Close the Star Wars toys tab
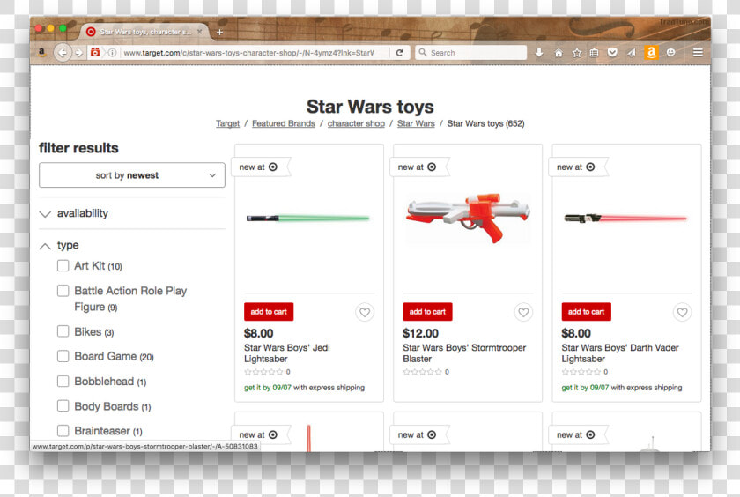740x497 pixels. 200,32
